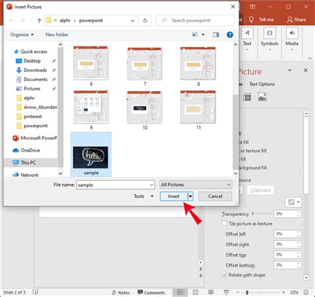Open the Format Picture pane options dropdown

[x=290, y=70]
